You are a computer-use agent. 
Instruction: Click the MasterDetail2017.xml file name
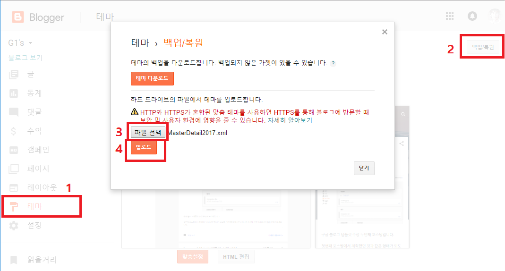[198, 133]
